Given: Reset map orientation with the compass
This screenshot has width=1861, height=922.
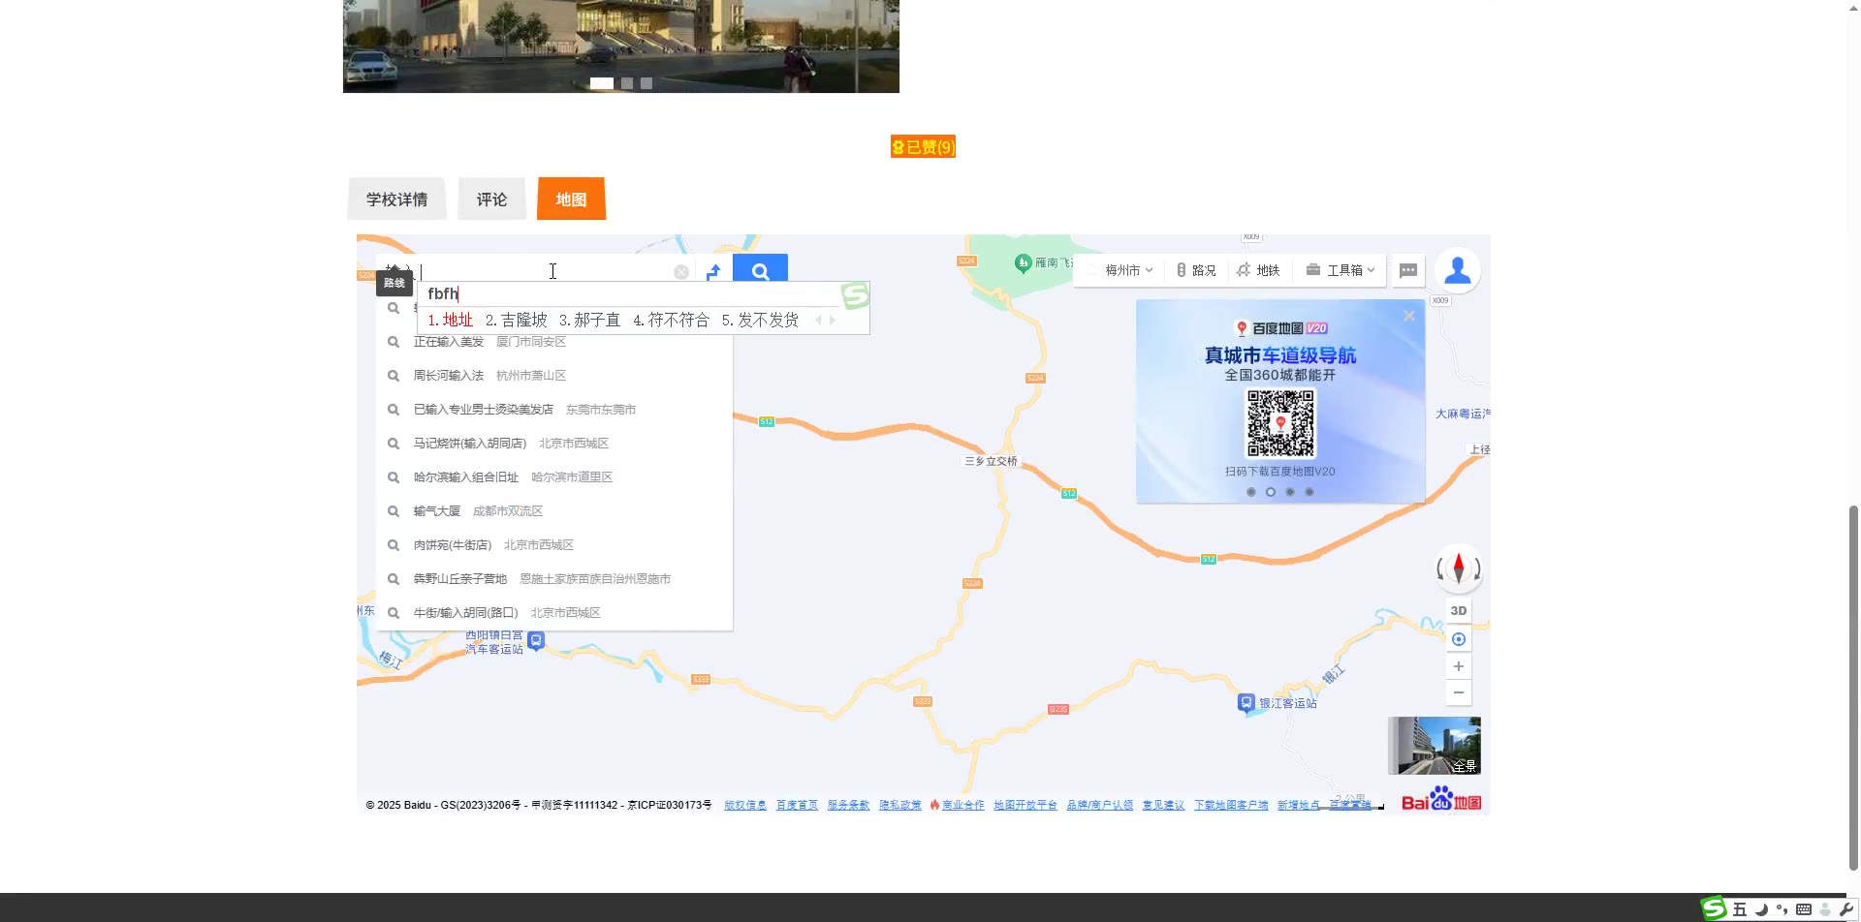Looking at the screenshot, I should (1459, 569).
